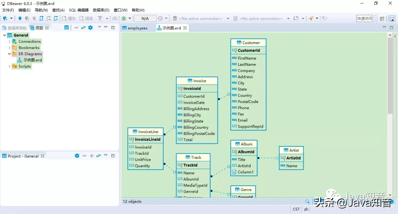Close the 项目 tab
398x214 pixels.
(x=47, y=28)
